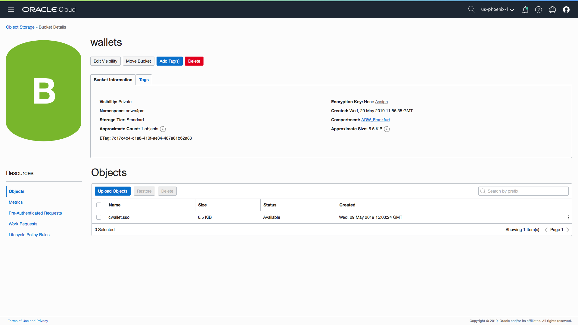Go to next page with right chevron
Image resolution: width=578 pixels, height=325 pixels.
pyautogui.click(x=567, y=230)
